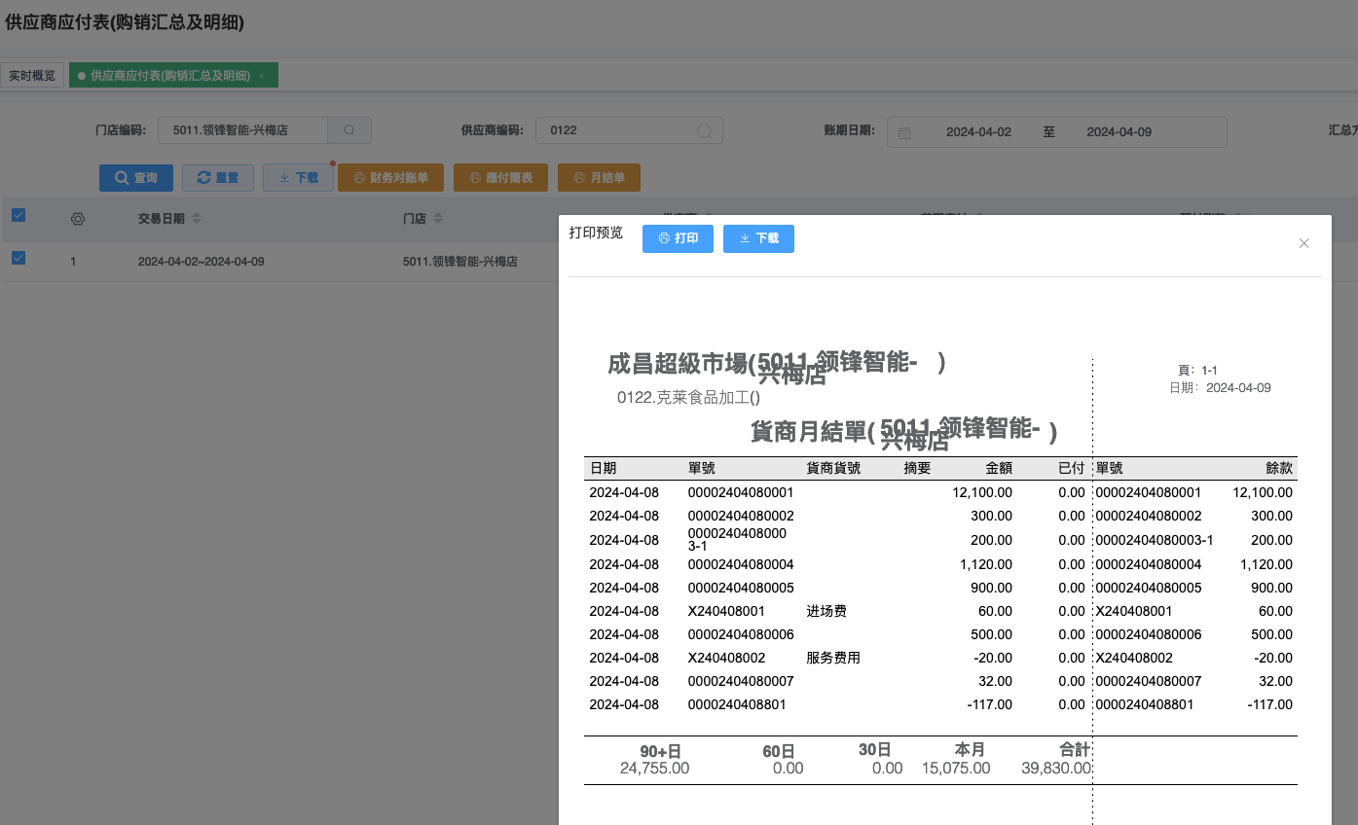Click the 重置 reset button
Viewport: 1358px width, 825px height.
(x=218, y=178)
